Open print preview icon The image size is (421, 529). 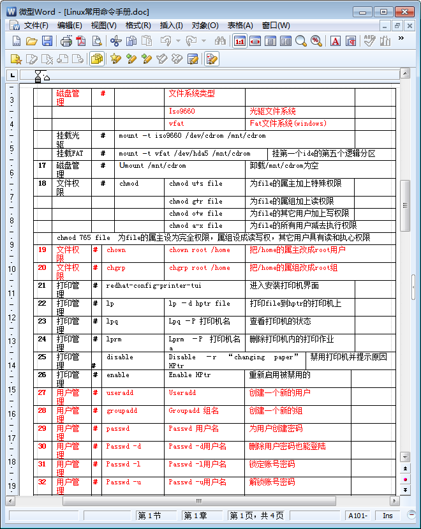[x=97, y=41]
